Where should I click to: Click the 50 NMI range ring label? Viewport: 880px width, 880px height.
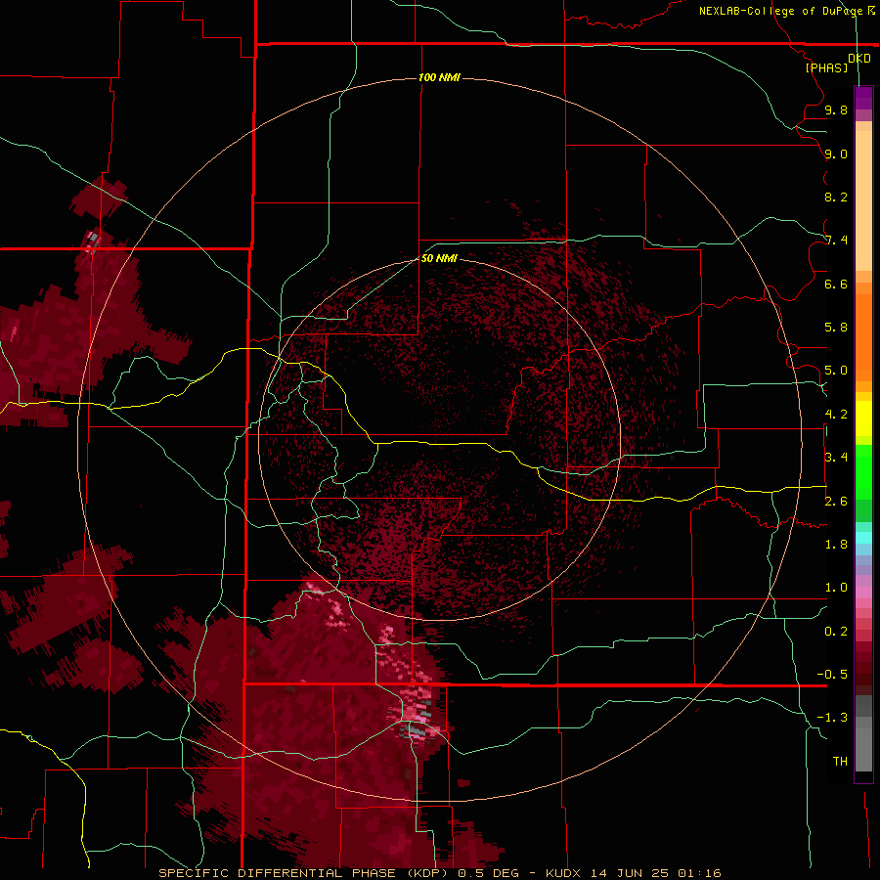439,258
